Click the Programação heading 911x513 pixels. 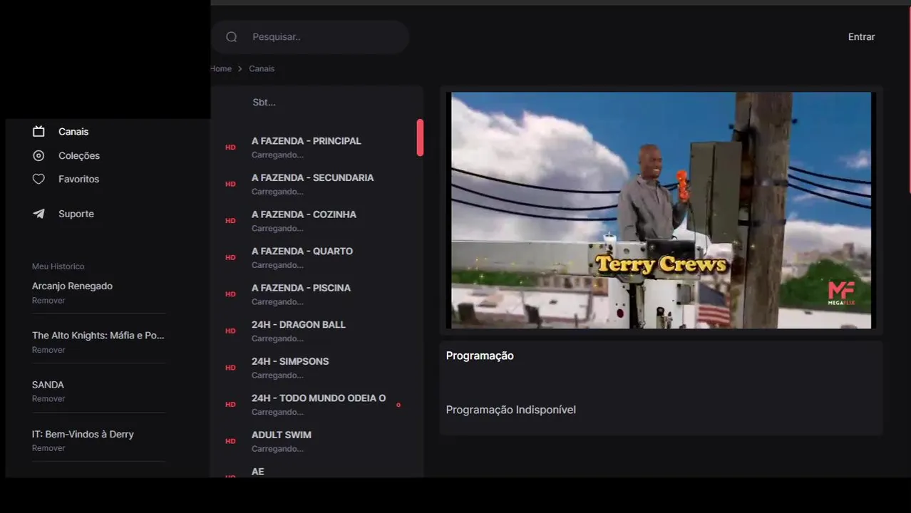coord(480,356)
